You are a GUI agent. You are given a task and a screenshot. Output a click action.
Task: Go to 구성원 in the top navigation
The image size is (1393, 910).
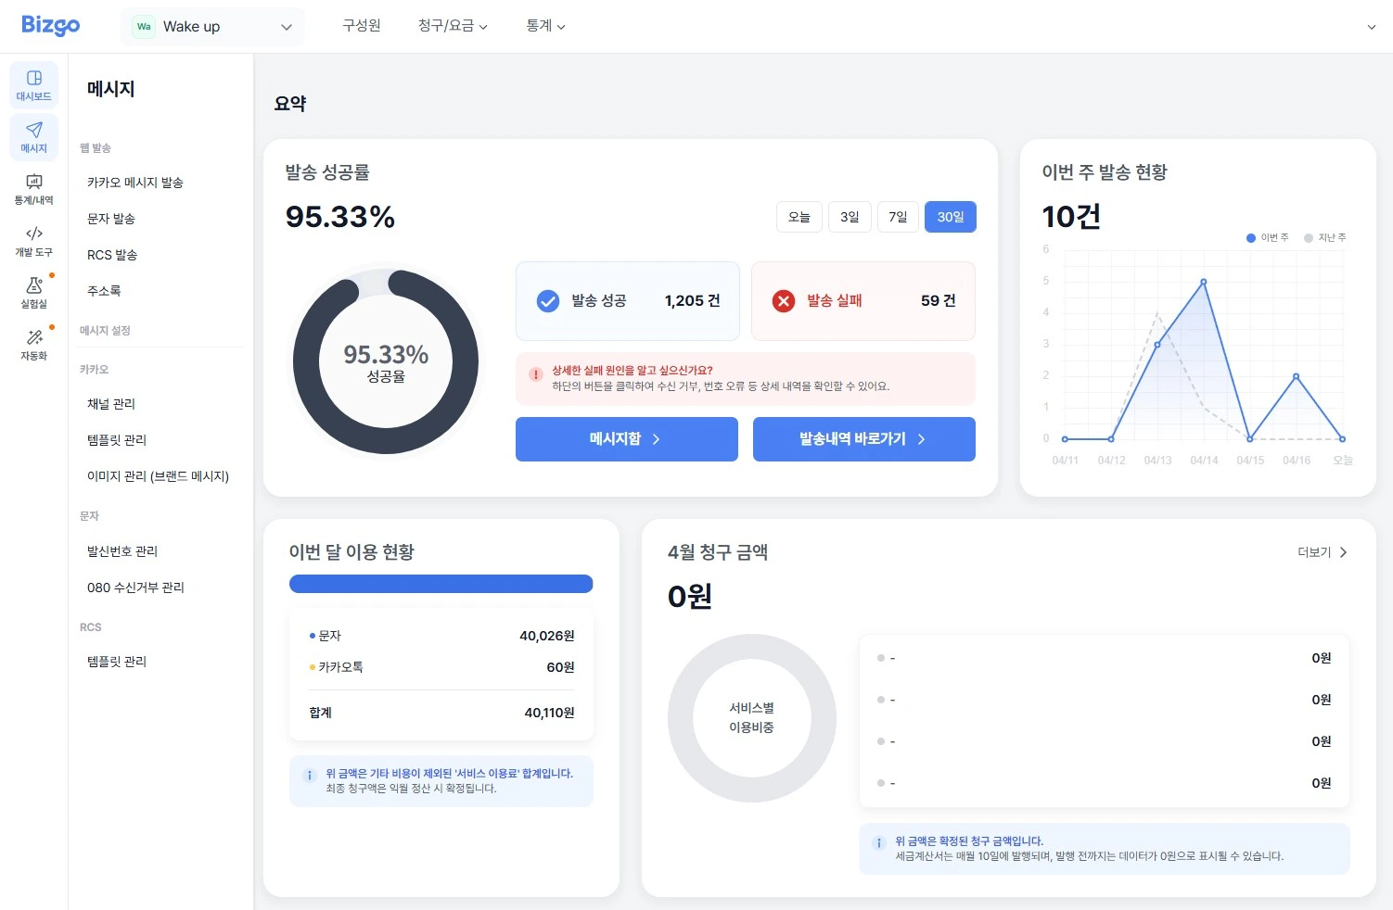[x=362, y=25]
